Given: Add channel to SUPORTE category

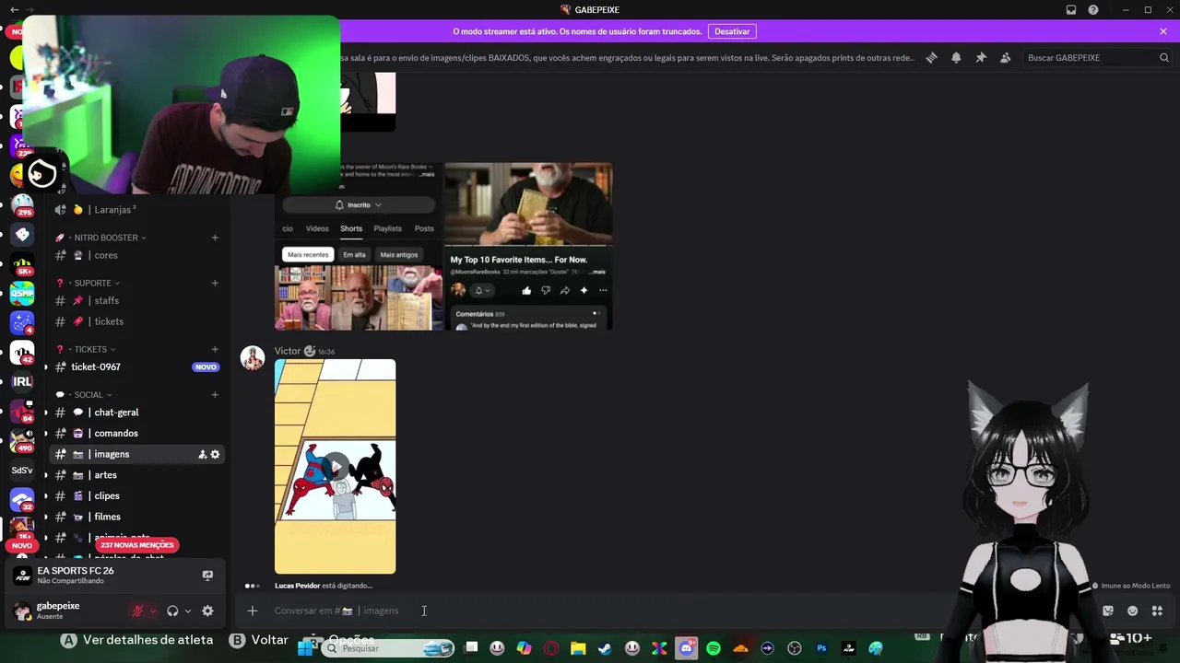Looking at the screenshot, I should point(215,283).
